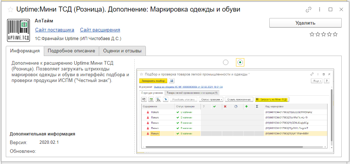The height and width of the screenshot is (164, 350).
Task: Close the extension window
Action: (x=341, y=10)
